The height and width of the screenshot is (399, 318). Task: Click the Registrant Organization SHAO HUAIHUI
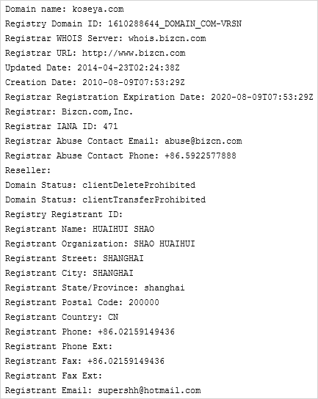pos(165,244)
